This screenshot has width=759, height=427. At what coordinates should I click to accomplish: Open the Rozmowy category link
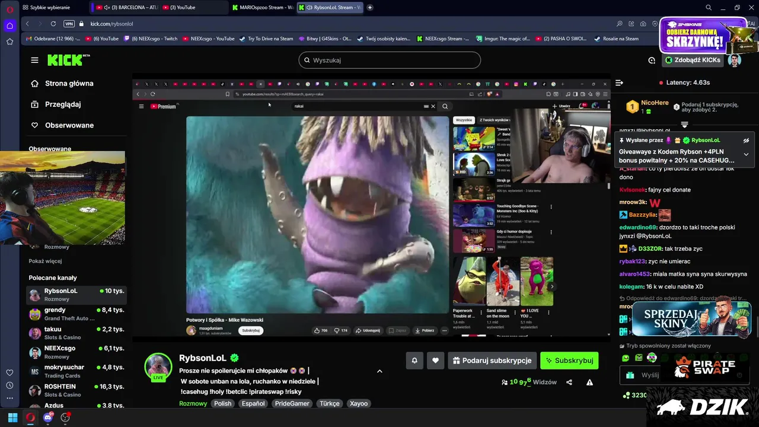point(193,403)
